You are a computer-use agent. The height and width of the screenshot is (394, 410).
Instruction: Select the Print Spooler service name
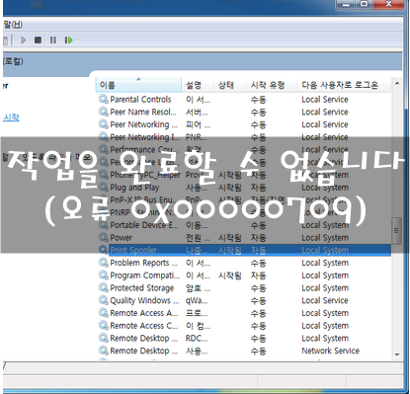click(x=133, y=250)
